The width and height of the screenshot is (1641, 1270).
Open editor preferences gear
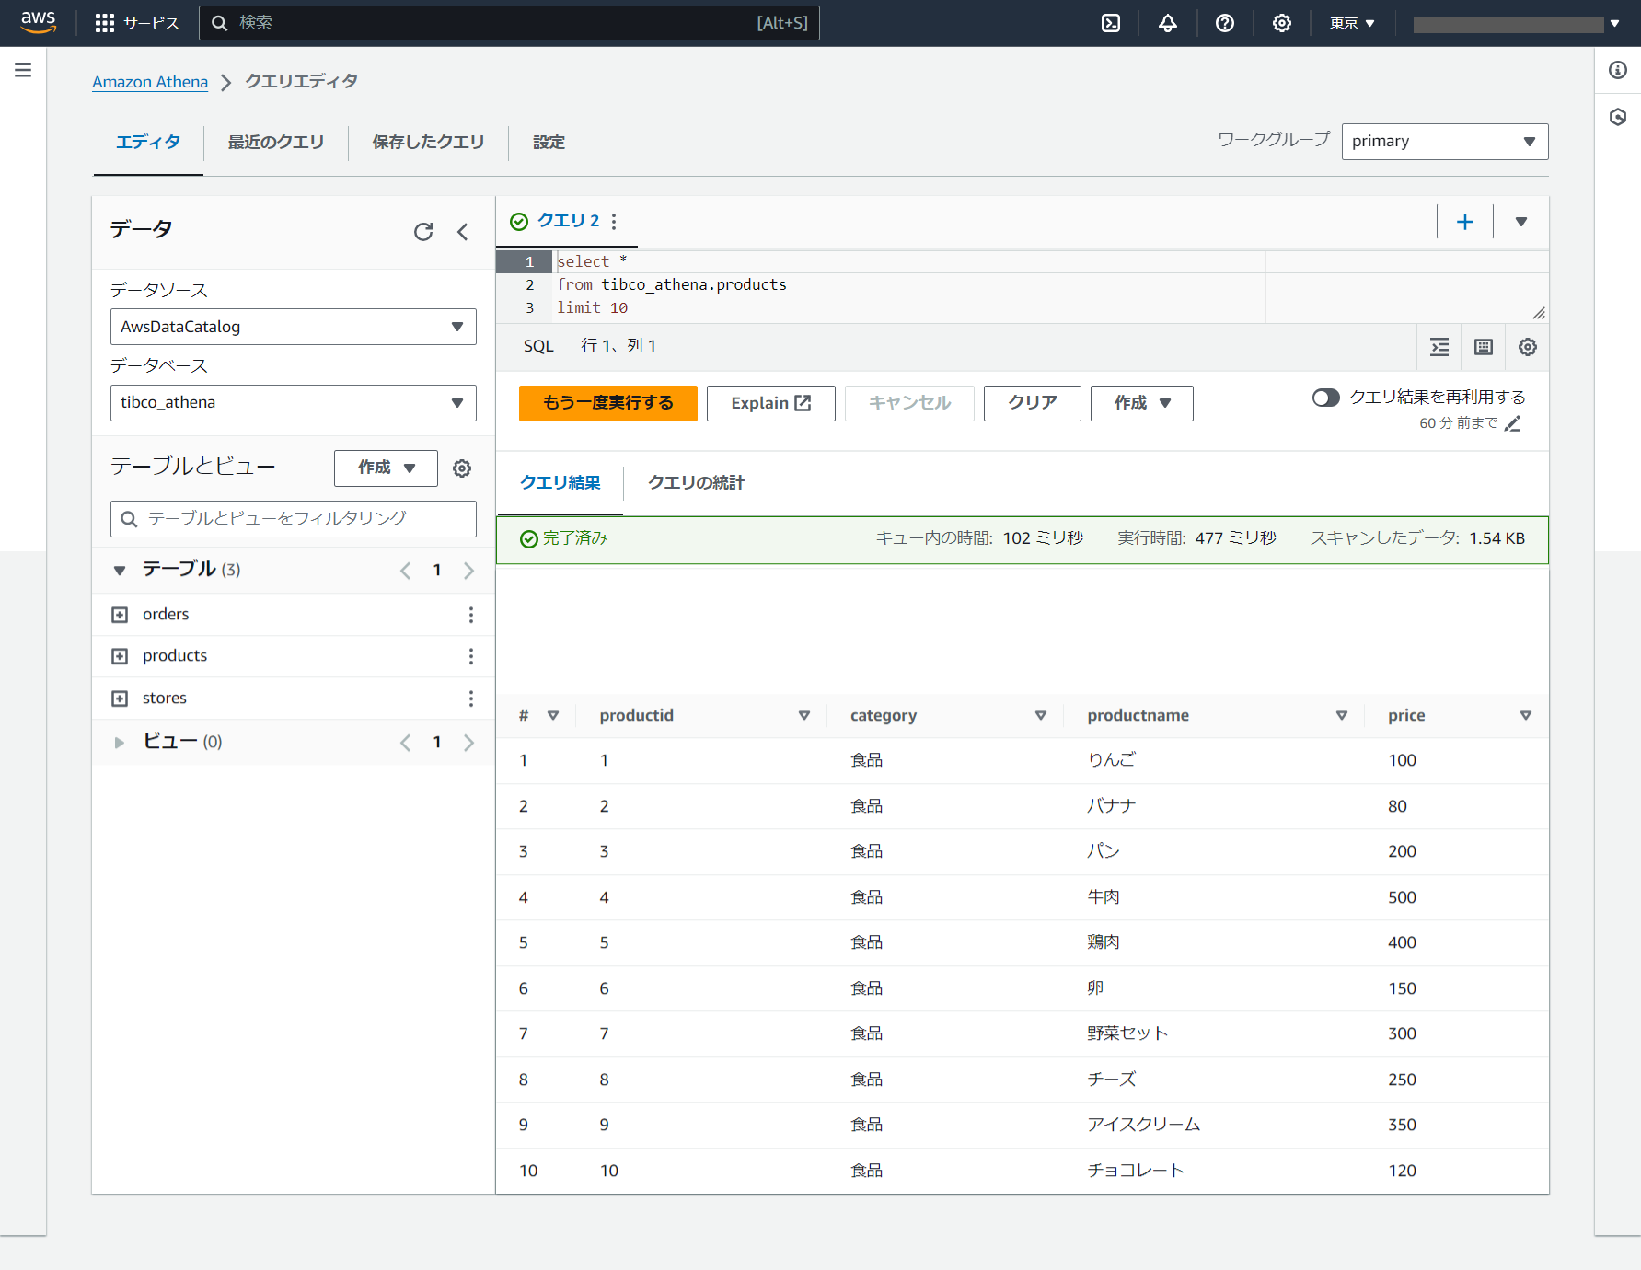coord(1528,347)
